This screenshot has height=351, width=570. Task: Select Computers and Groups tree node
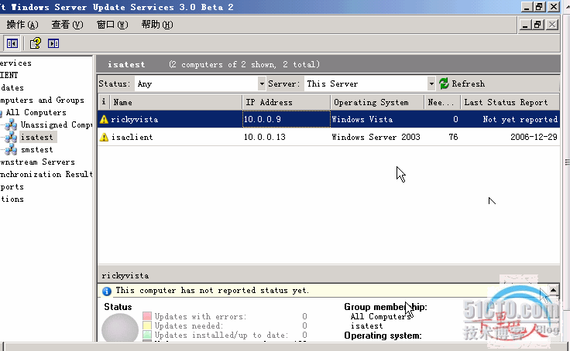pyautogui.click(x=42, y=101)
